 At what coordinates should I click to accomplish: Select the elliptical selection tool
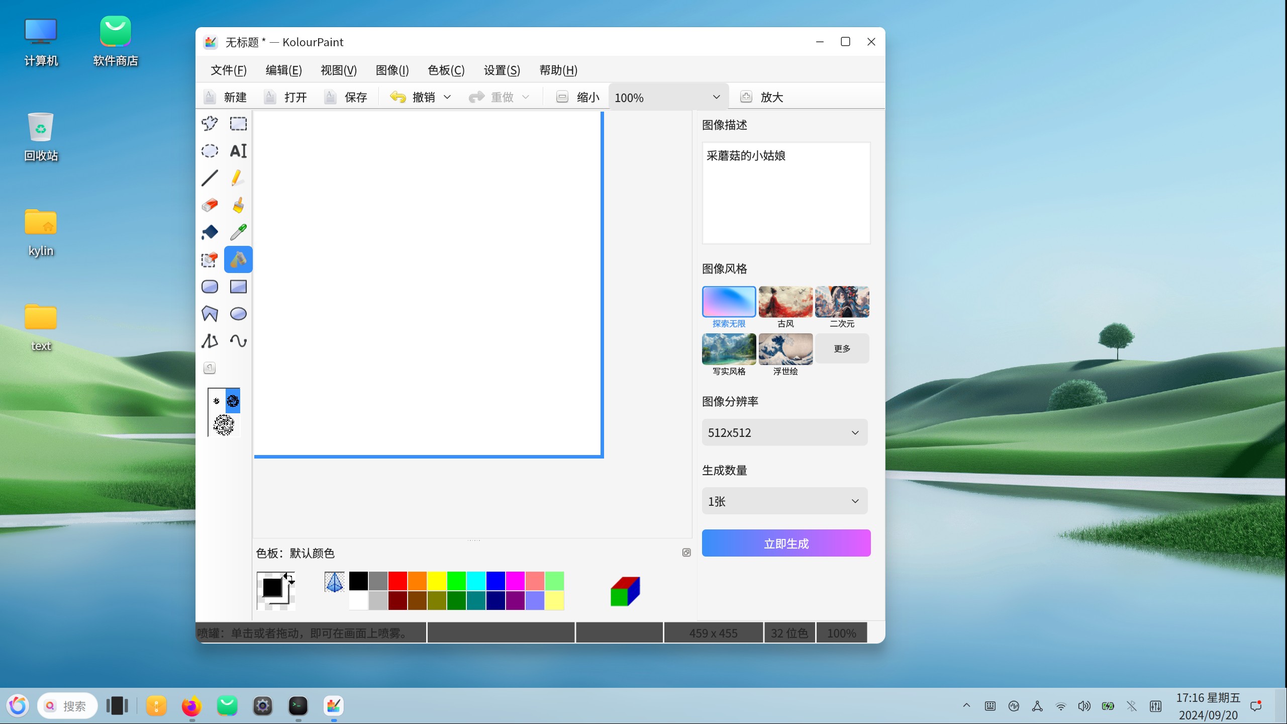pos(210,151)
